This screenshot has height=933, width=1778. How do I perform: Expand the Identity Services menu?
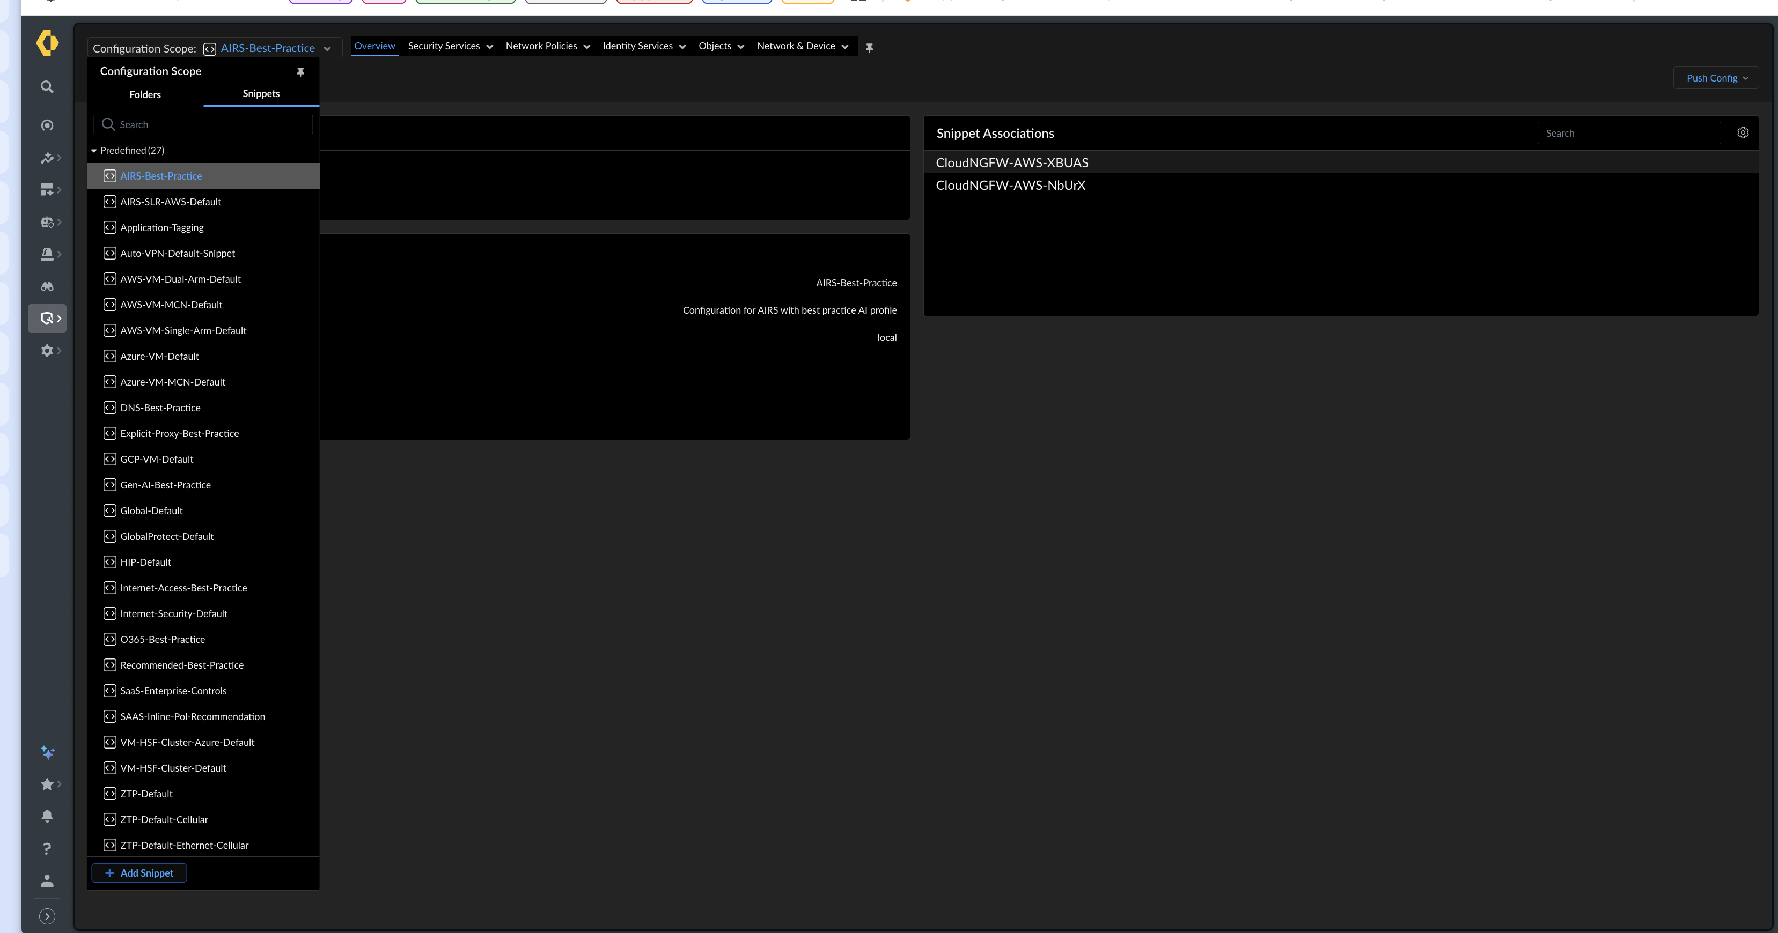tap(644, 46)
